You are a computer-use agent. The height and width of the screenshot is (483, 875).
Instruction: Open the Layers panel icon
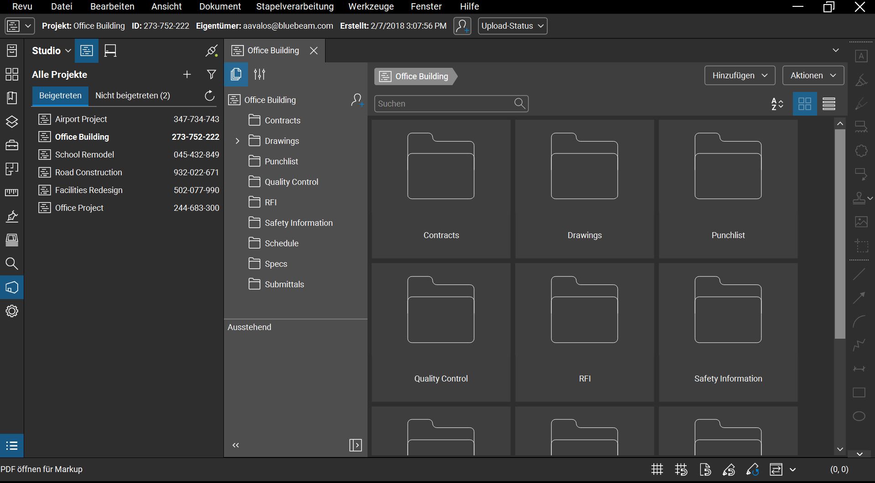(x=12, y=122)
